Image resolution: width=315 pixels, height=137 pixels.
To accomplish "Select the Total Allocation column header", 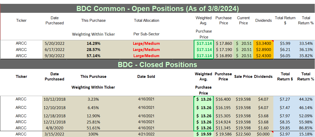I will [147, 20].
